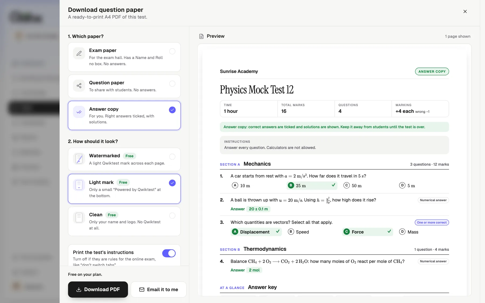Screen dimensions: 485x303
Task: Toggle Print the test's instructions switch
Action: pos(169,253)
